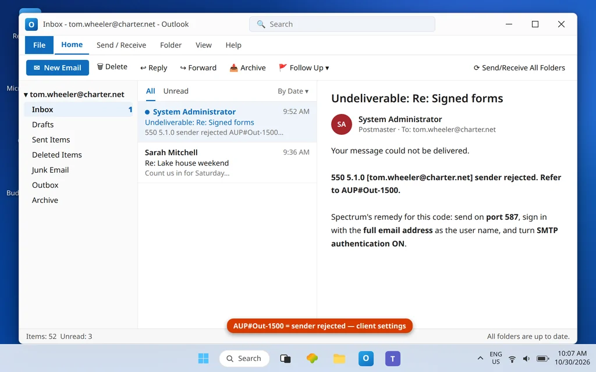Open the Follow Up flag dropdown
The width and height of the screenshot is (596, 372).
click(304, 67)
